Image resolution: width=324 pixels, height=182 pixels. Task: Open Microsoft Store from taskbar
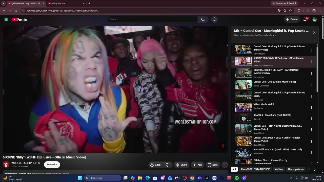click(155, 178)
